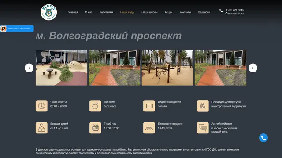Go to the Акции page
The image size is (282, 158).
[168, 12]
